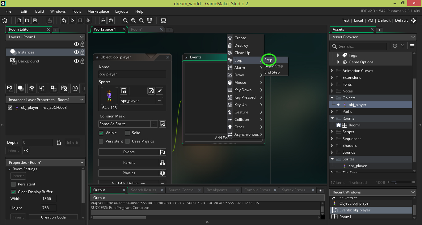The image size is (422, 225).
Task: Collapse the Objects folder
Action: tap(332, 98)
